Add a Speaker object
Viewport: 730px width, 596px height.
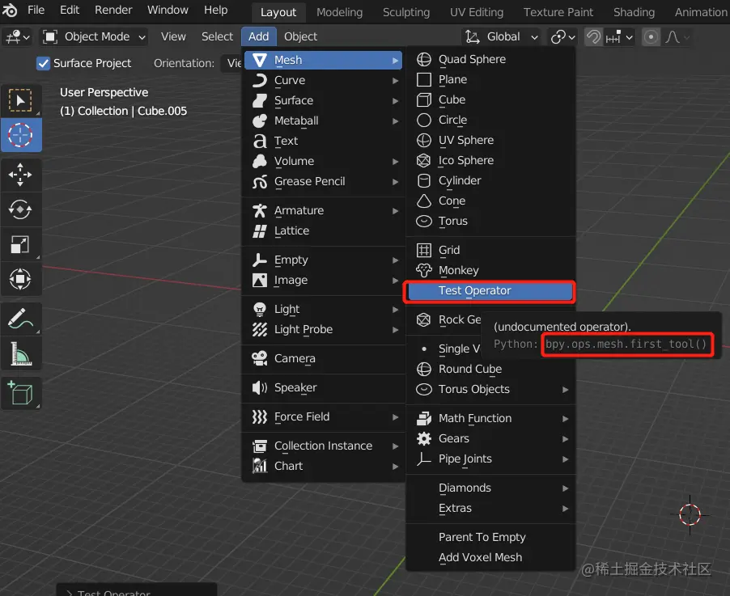[x=323, y=387]
